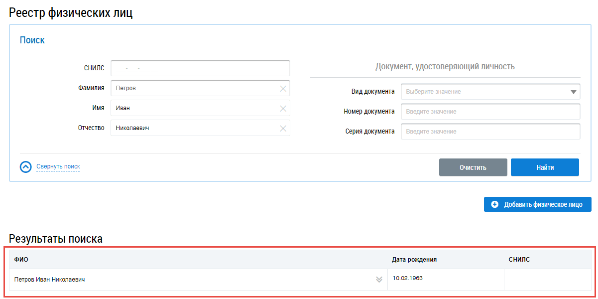Collapse search via Свернуть поиск link
598x299 pixels.
click(58, 166)
